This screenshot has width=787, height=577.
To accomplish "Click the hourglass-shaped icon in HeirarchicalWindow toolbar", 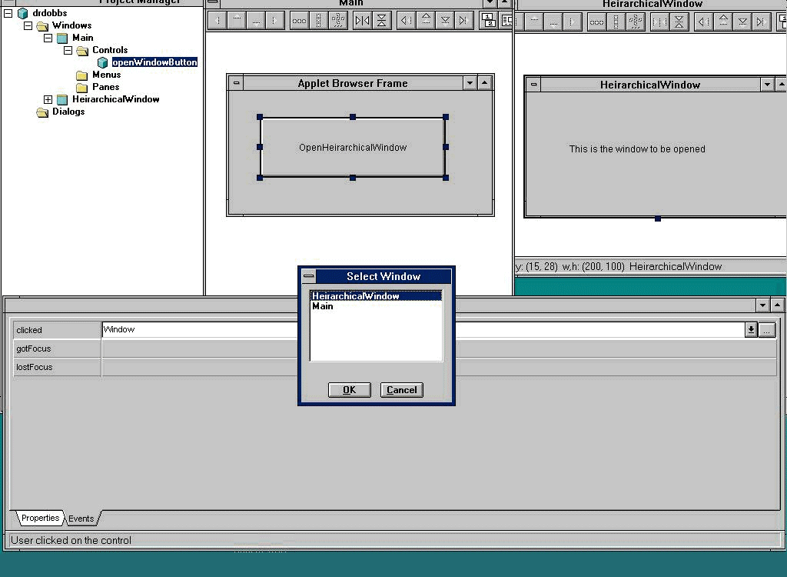I will click(679, 22).
